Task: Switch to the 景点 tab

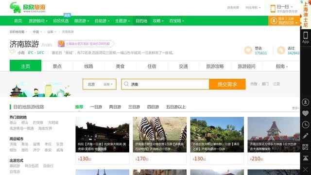Action: point(57,66)
